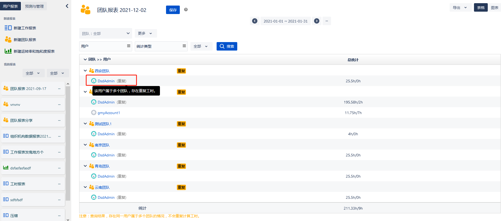
Task: Switch to 表格 view
Action: coord(481,8)
